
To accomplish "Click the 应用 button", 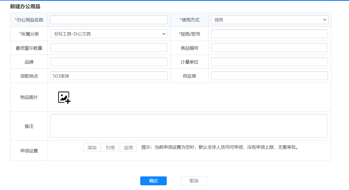I will click(128, 148).
